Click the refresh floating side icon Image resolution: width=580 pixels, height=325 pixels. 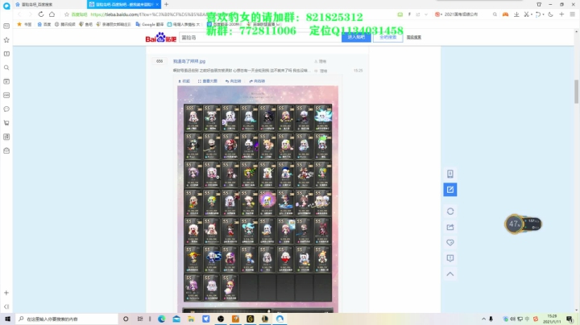[450, 212]
